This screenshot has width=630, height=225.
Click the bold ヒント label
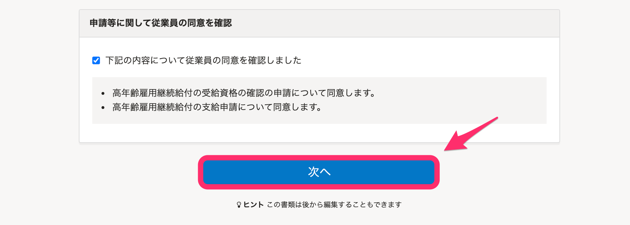[253, 204]
